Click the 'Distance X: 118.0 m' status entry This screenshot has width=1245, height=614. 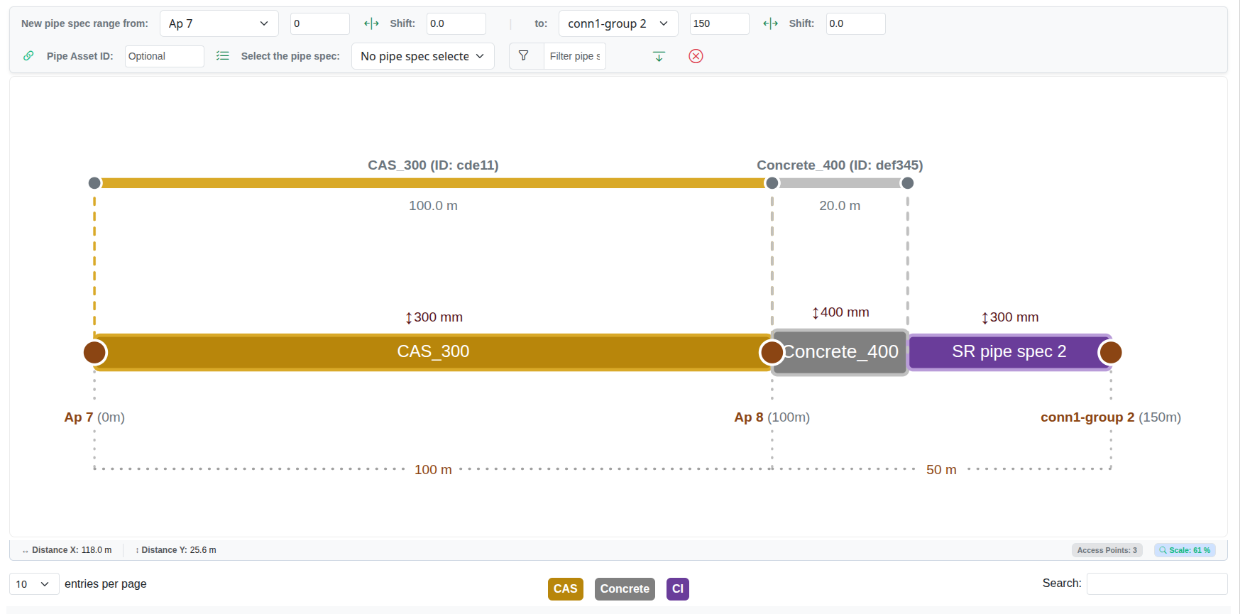click(67, 550)
